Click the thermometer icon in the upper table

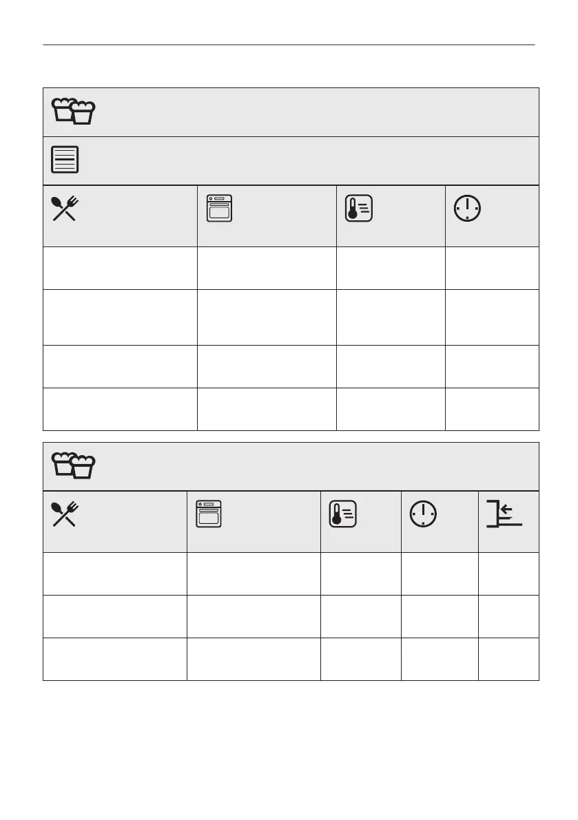358,207
